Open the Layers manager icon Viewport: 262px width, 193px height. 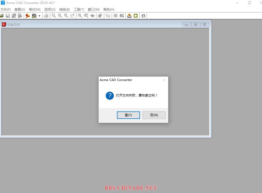(108, 16)
